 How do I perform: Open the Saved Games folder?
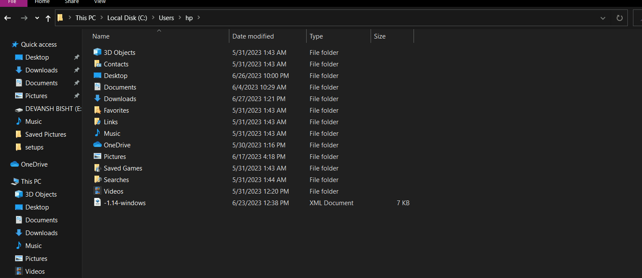[x=123, y=168]
